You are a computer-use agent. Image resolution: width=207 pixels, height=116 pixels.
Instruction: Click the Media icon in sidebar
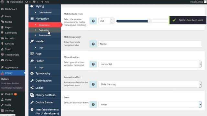2,22
